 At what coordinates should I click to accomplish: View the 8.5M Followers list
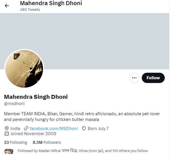coord(47,142)
